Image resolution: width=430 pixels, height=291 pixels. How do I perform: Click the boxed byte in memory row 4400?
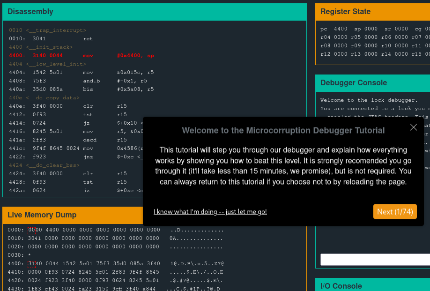tap(31, 264)
